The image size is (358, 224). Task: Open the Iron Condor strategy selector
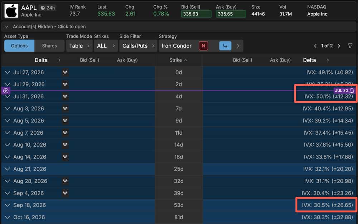(x=177, y=46)
